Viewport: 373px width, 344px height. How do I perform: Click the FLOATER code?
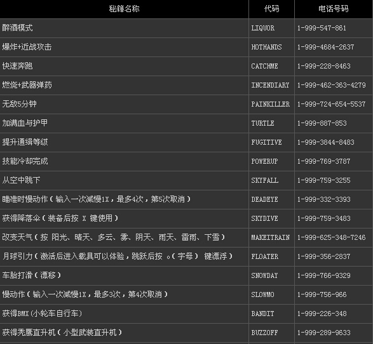(265, 256)
